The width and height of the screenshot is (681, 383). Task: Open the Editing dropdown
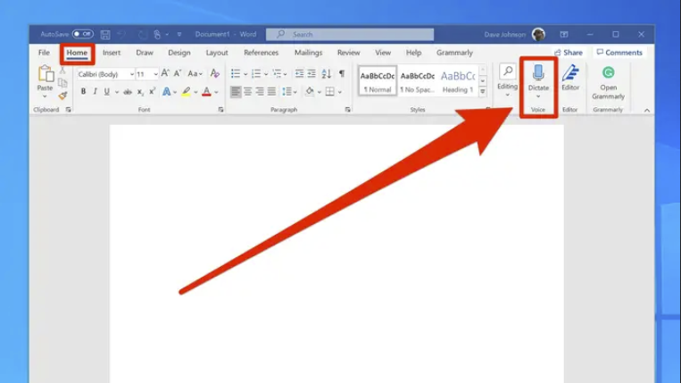507,80
